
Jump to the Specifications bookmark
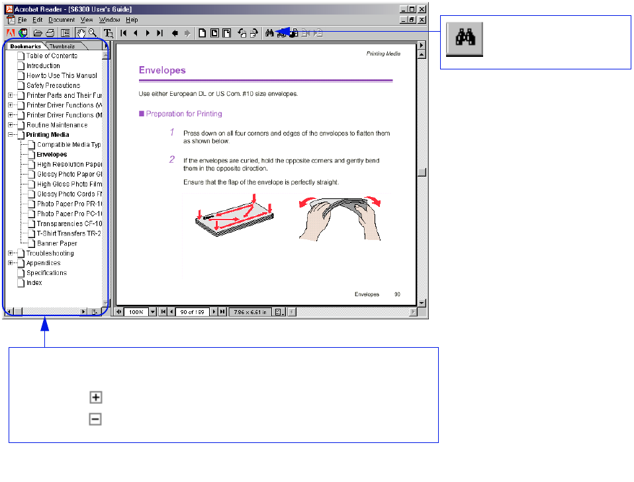point(46,273)
